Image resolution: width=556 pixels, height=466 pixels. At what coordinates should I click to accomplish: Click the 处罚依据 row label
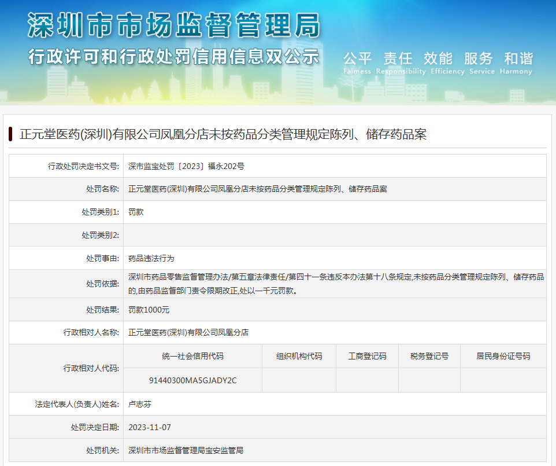tap(102, 284)
